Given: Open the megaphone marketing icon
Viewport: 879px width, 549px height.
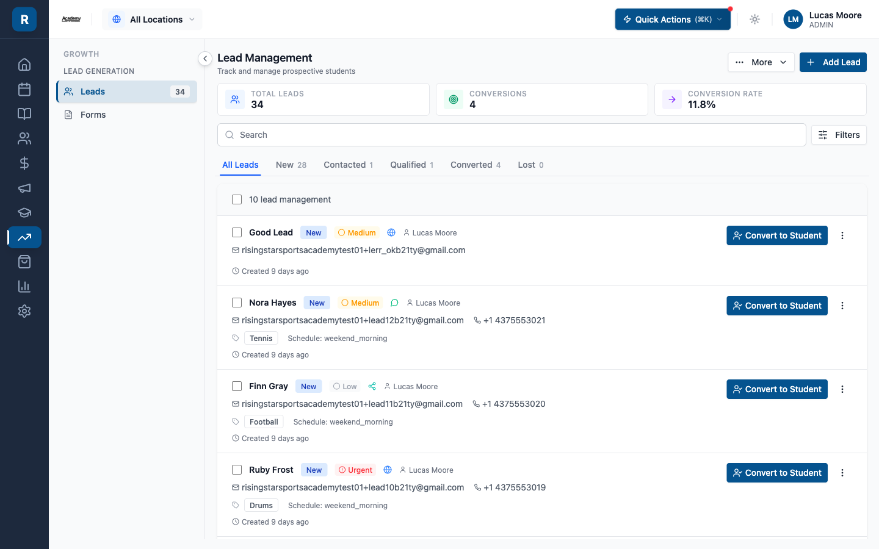Looking at the screenshot, I should point(24,188).
